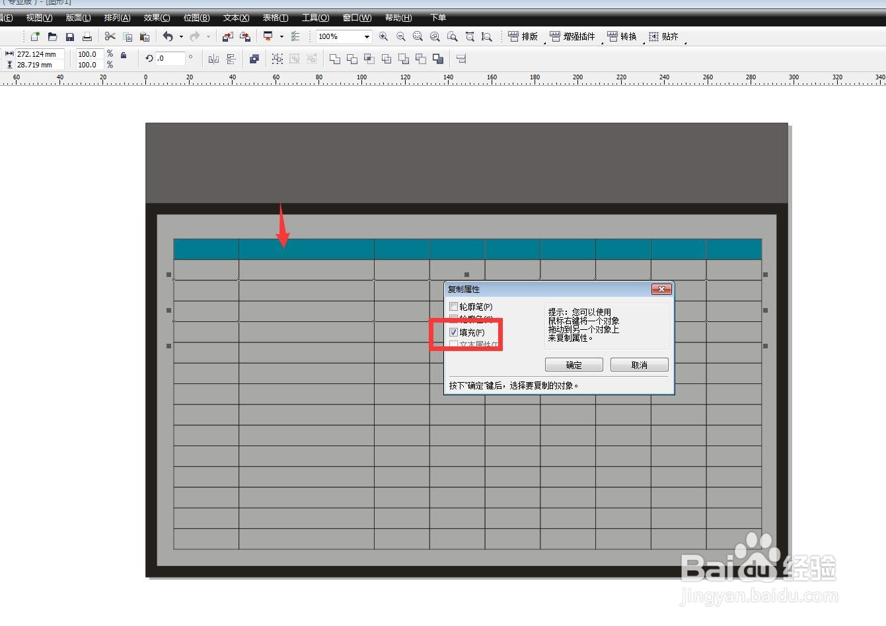This screenshot has height=626, width=886.
Task: Click the Simplify shapes icon
Action: pos(387,59)
